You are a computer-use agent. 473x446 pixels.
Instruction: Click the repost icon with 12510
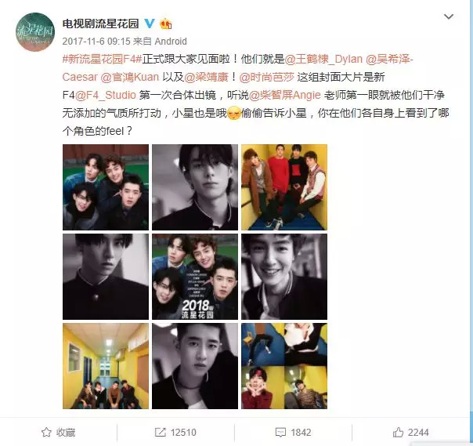(160, 432)
